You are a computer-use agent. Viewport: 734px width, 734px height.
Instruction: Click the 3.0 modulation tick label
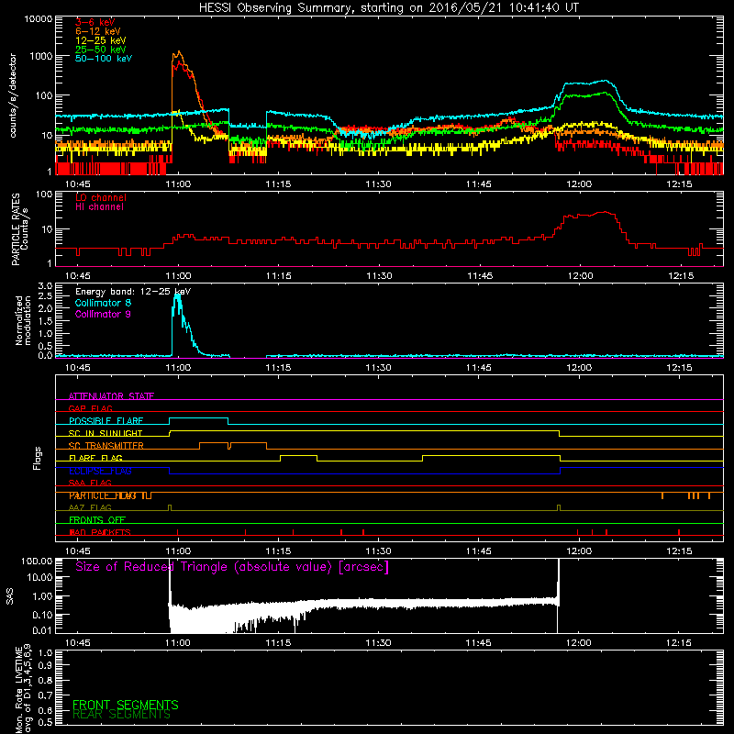coord(45,286)
